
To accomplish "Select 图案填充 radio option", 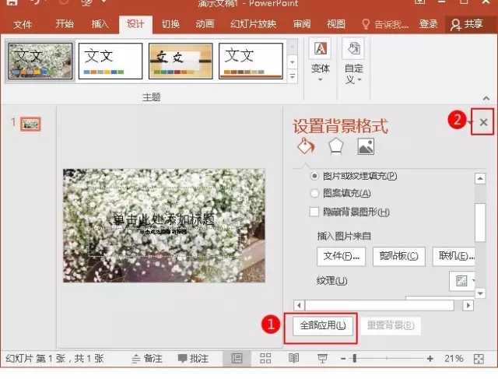I will click(315, 193).
